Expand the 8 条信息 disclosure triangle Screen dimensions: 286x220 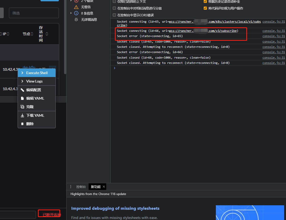(71, 13)
